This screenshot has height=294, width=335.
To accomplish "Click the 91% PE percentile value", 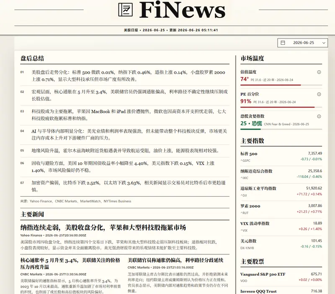I will pyautogui.click(x=246, y=101).
